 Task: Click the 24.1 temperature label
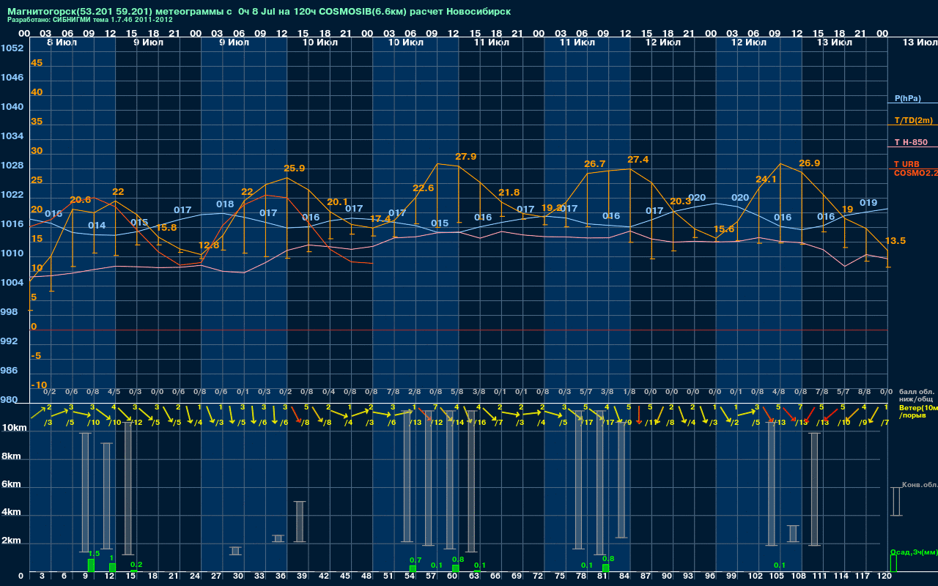[767, 179]
